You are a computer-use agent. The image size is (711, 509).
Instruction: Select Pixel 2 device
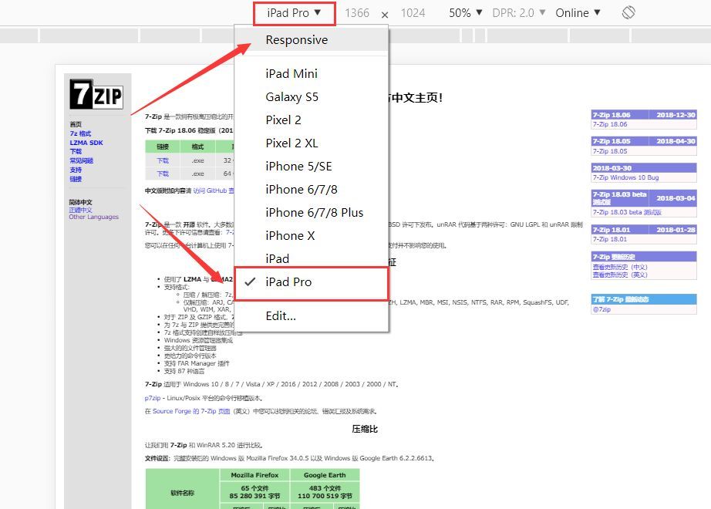311,120
